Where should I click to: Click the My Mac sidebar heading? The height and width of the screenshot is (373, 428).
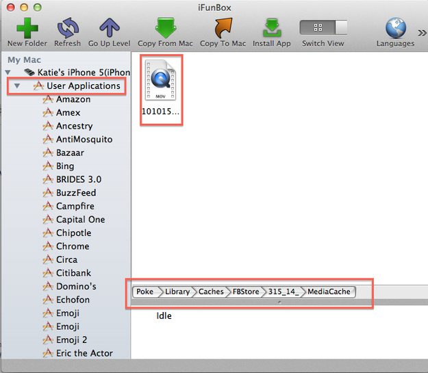point(24,60)
